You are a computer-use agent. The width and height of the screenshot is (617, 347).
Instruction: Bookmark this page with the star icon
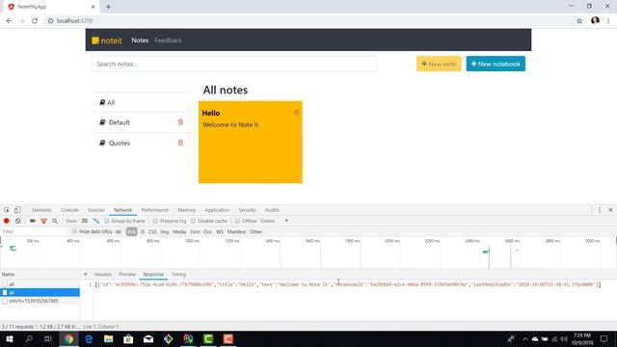tap(579, 21)
